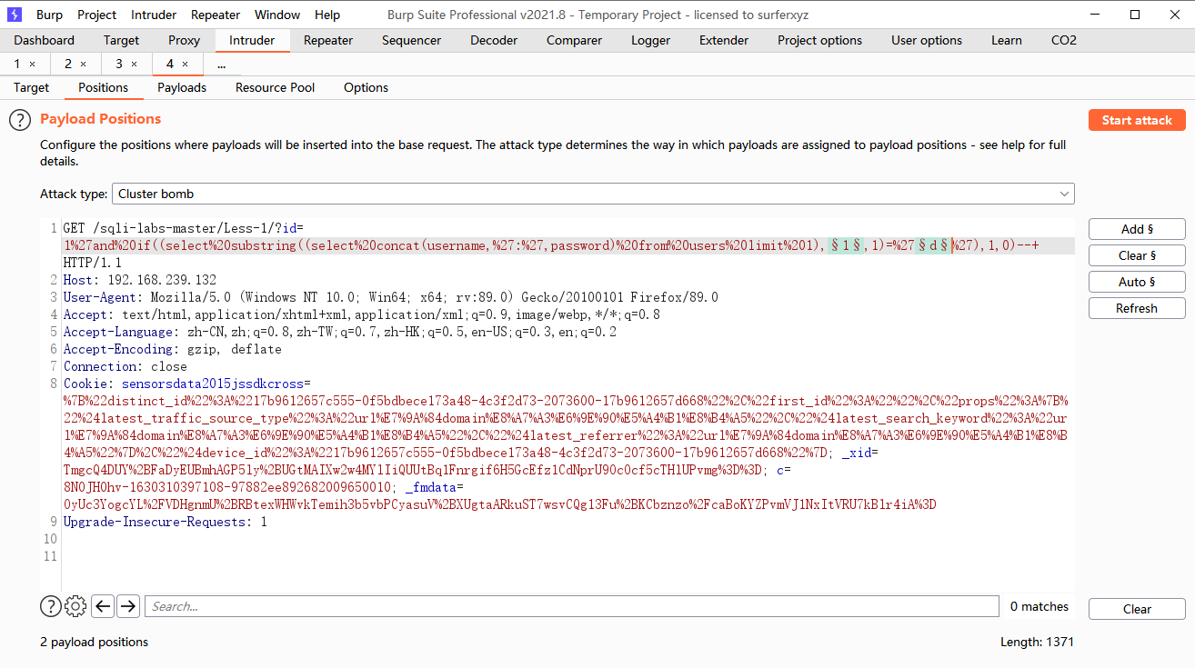1195x668 pixels.
Task: Go to next search match arrow
Action: tap(128, 606)
